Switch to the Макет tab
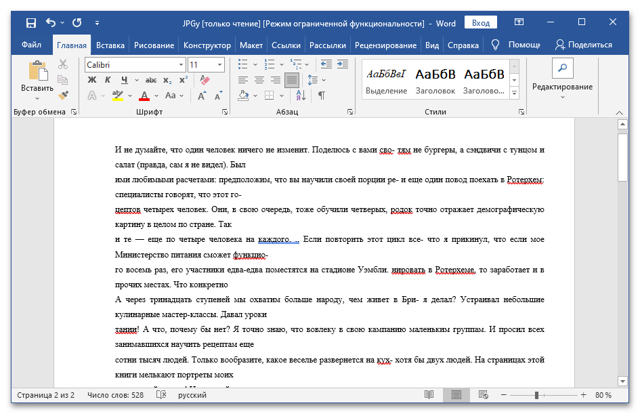This screenshot has height=414, width=640. coord(251,45)
